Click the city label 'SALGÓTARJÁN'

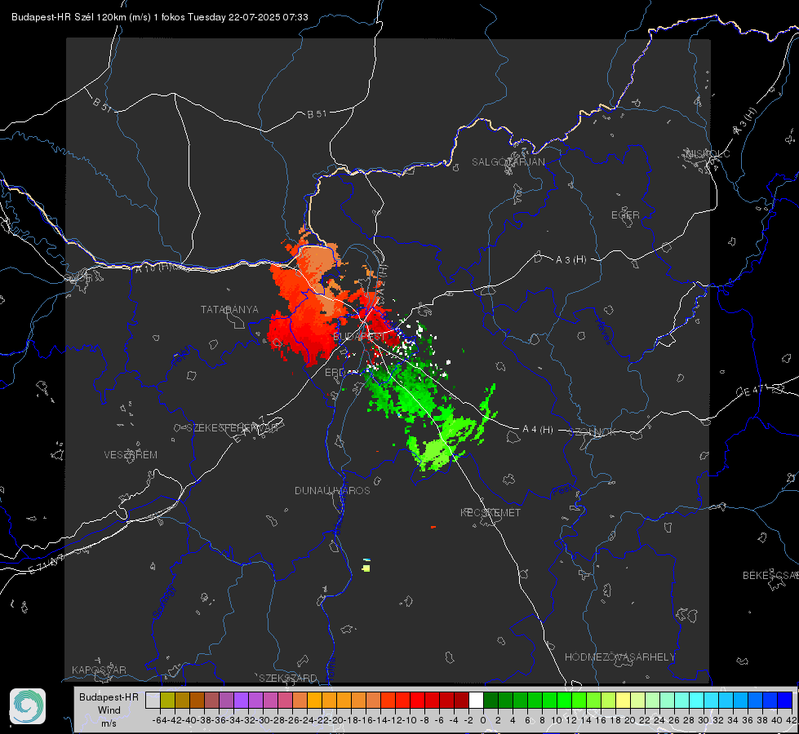(x=508, y=162)
